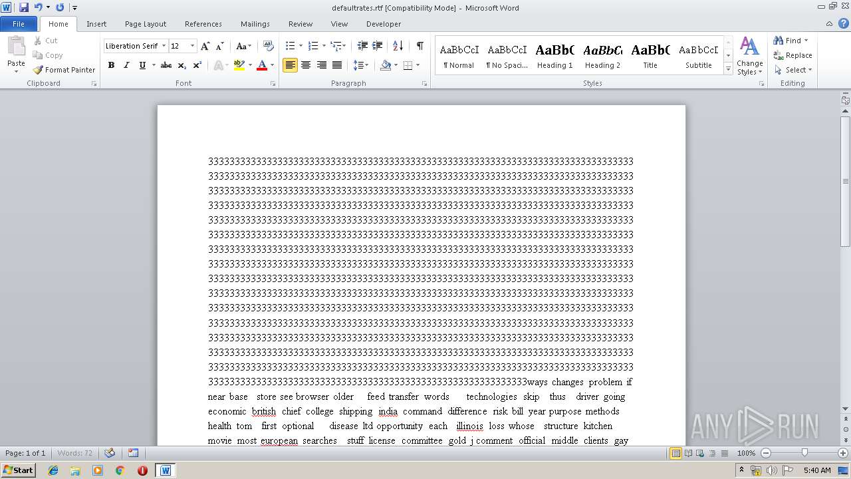The image size is (851, 479).
Task: Switch to the Mailings tab
Action: 255,24
